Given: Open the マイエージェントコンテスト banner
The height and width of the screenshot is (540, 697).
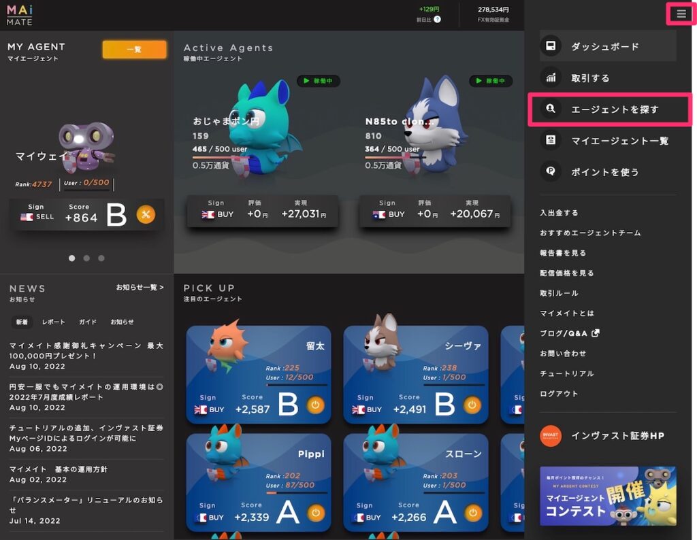Looking at the screenshot, I should click(608, 496).
